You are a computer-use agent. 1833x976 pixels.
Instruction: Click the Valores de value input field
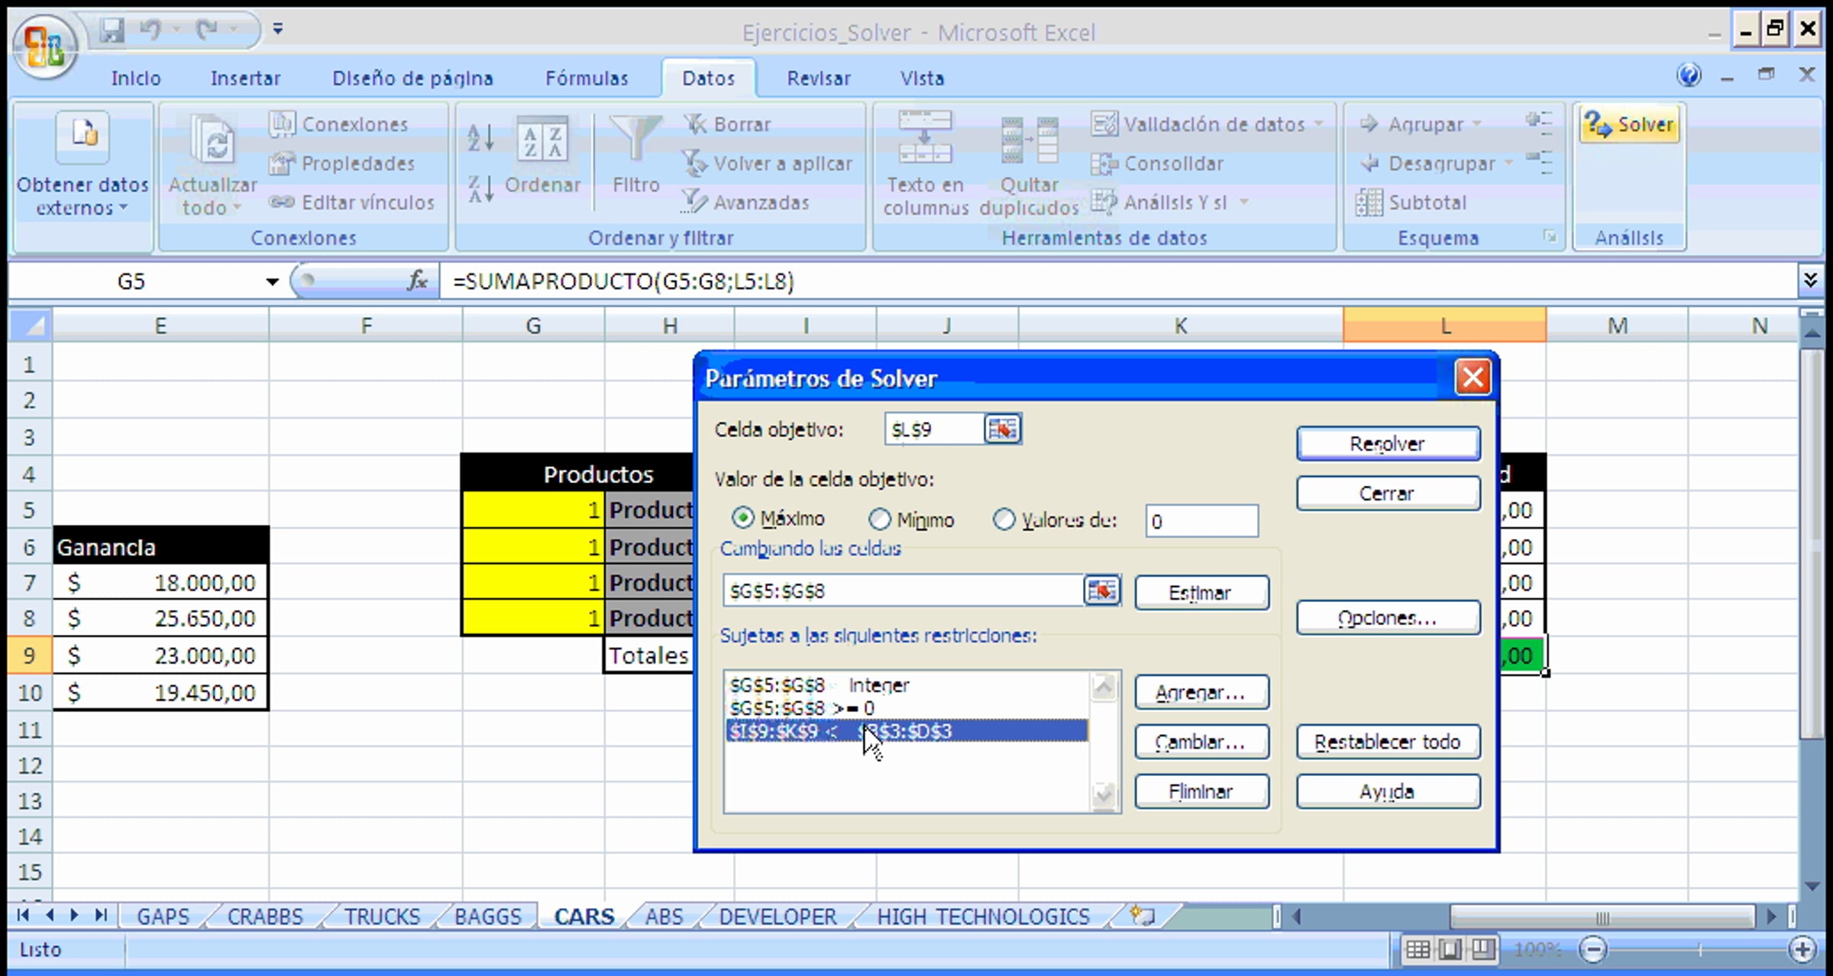1201,521
